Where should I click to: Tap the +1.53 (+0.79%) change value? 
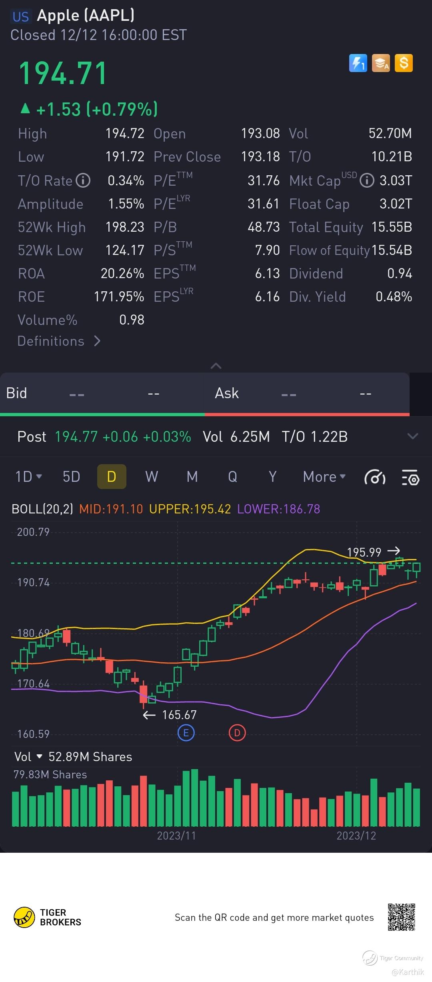[x=97, y=109]
